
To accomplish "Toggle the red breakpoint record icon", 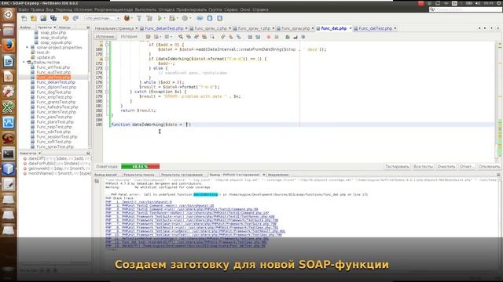I will [x=269, y=37].
